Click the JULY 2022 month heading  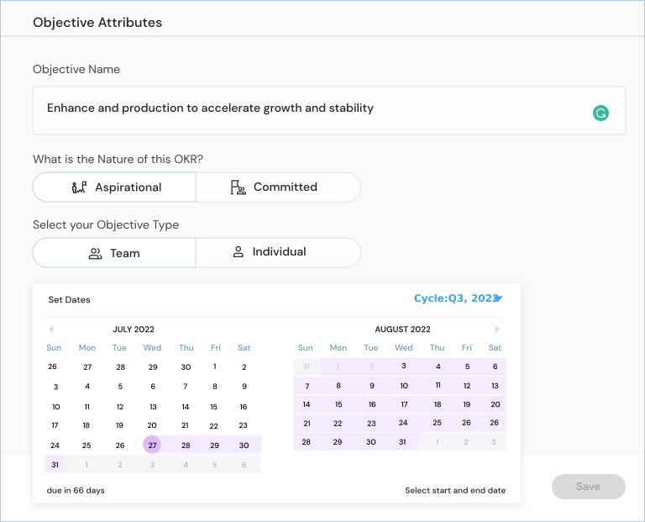tap(134, 330)
